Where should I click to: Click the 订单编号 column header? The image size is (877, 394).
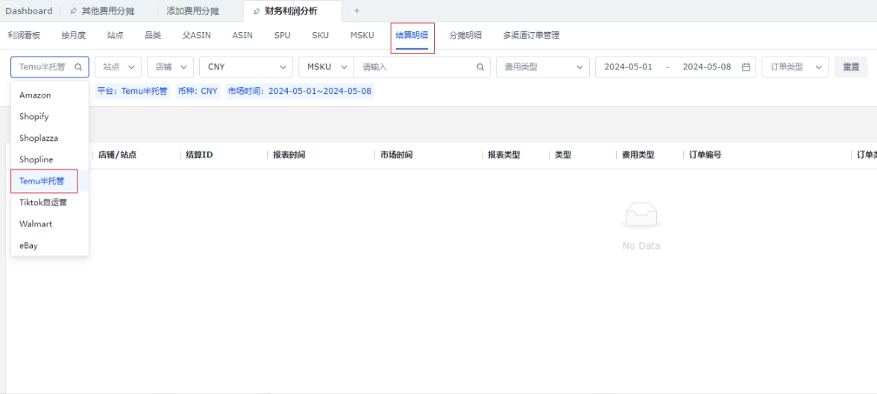point(705,155)
